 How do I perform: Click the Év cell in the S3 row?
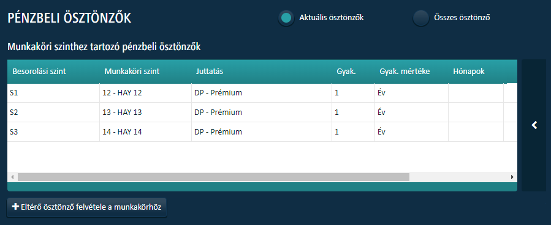411,132
